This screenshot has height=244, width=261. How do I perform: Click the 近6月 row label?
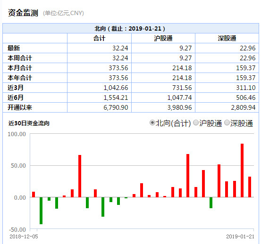15,98
